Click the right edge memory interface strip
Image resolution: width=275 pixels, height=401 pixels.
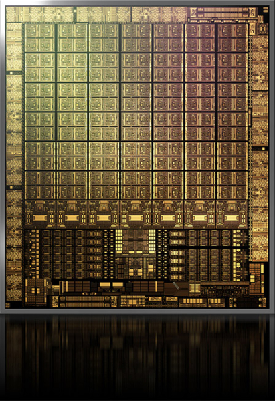click(x=260, y=148)
